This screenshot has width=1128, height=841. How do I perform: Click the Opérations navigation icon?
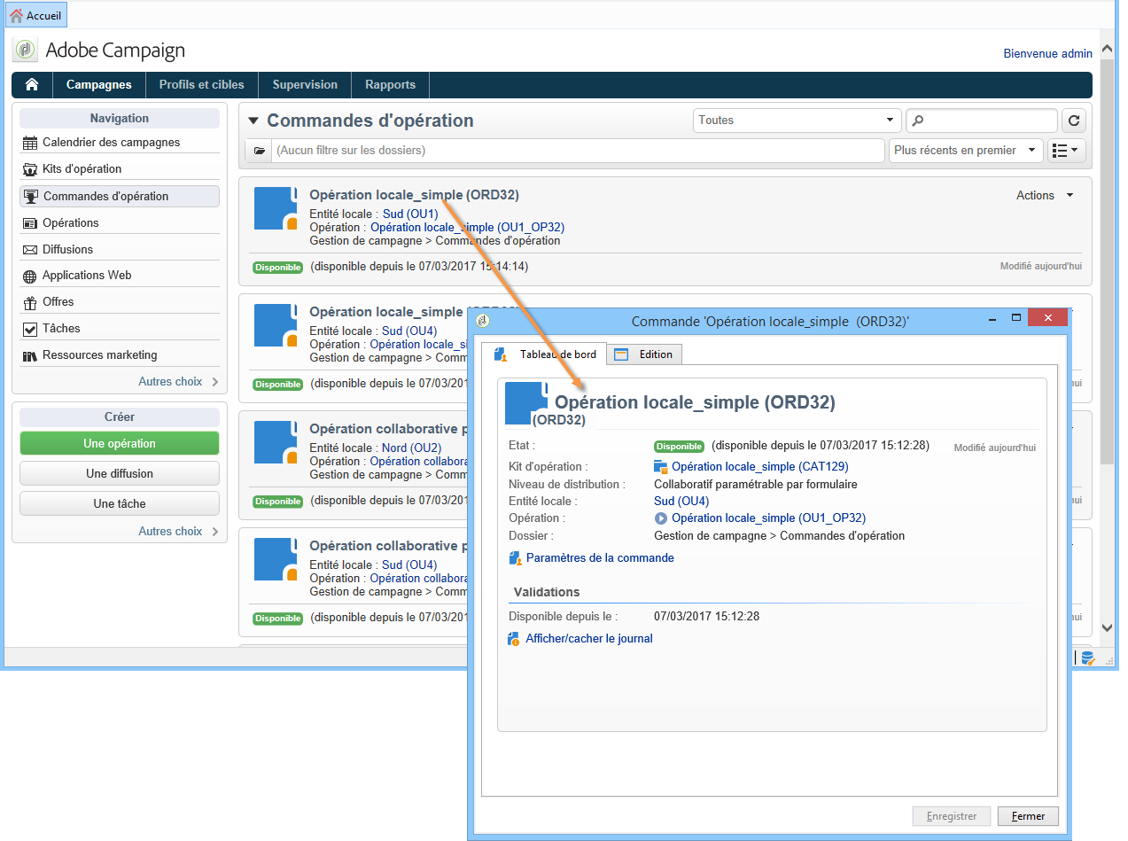pos(30,223)
